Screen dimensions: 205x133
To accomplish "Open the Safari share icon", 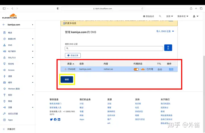I will click(191, 8).
